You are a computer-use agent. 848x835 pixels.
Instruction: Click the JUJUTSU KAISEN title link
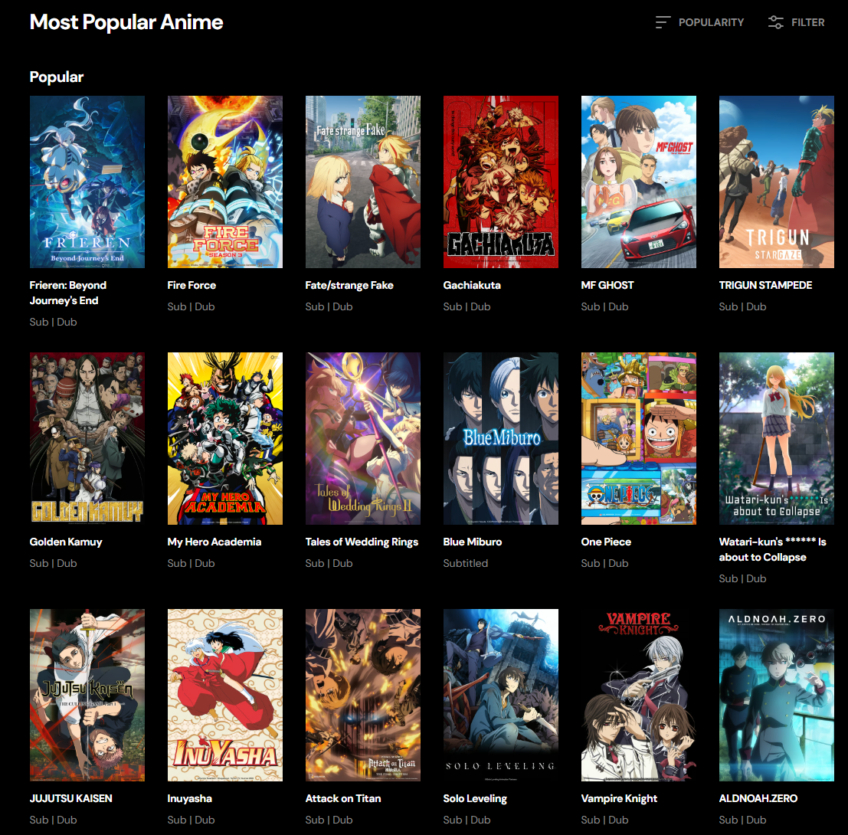pyautogui.click(x=70, y=798)
